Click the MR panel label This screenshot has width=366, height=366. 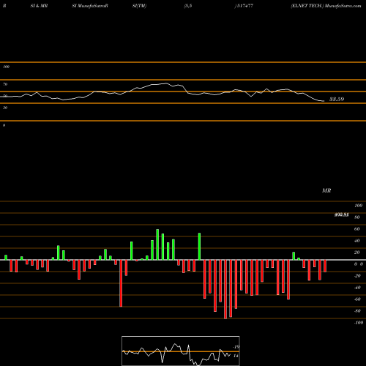pos(326,190)
